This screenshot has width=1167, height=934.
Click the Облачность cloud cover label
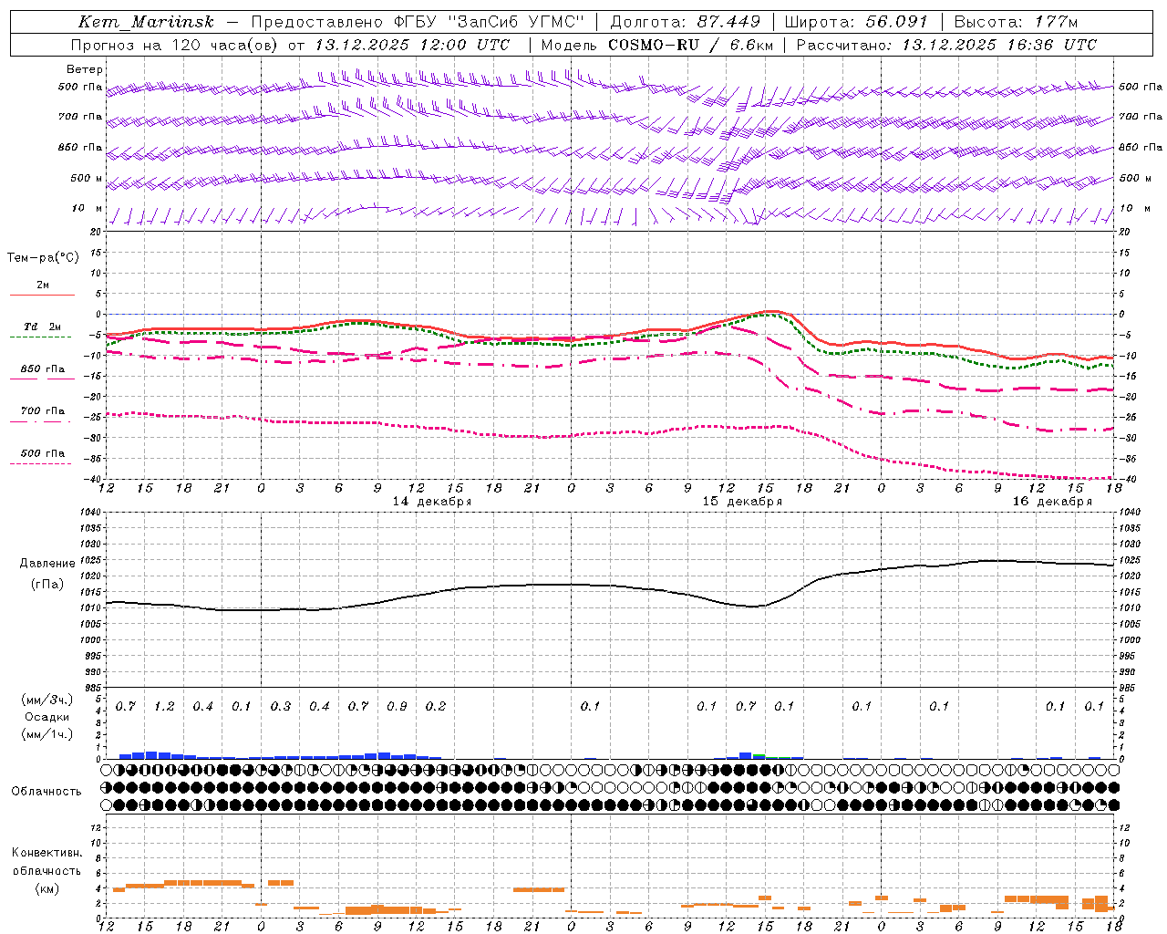(46, 791)
